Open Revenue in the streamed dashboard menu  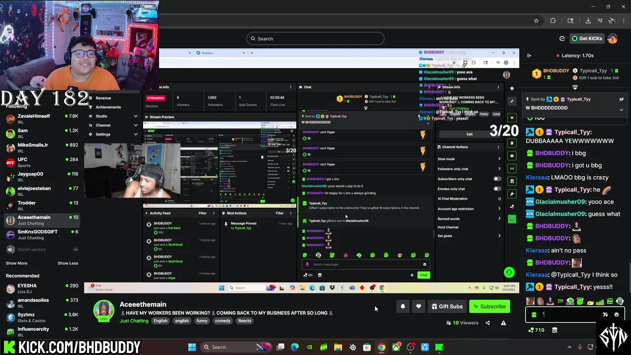coord(103,98)
